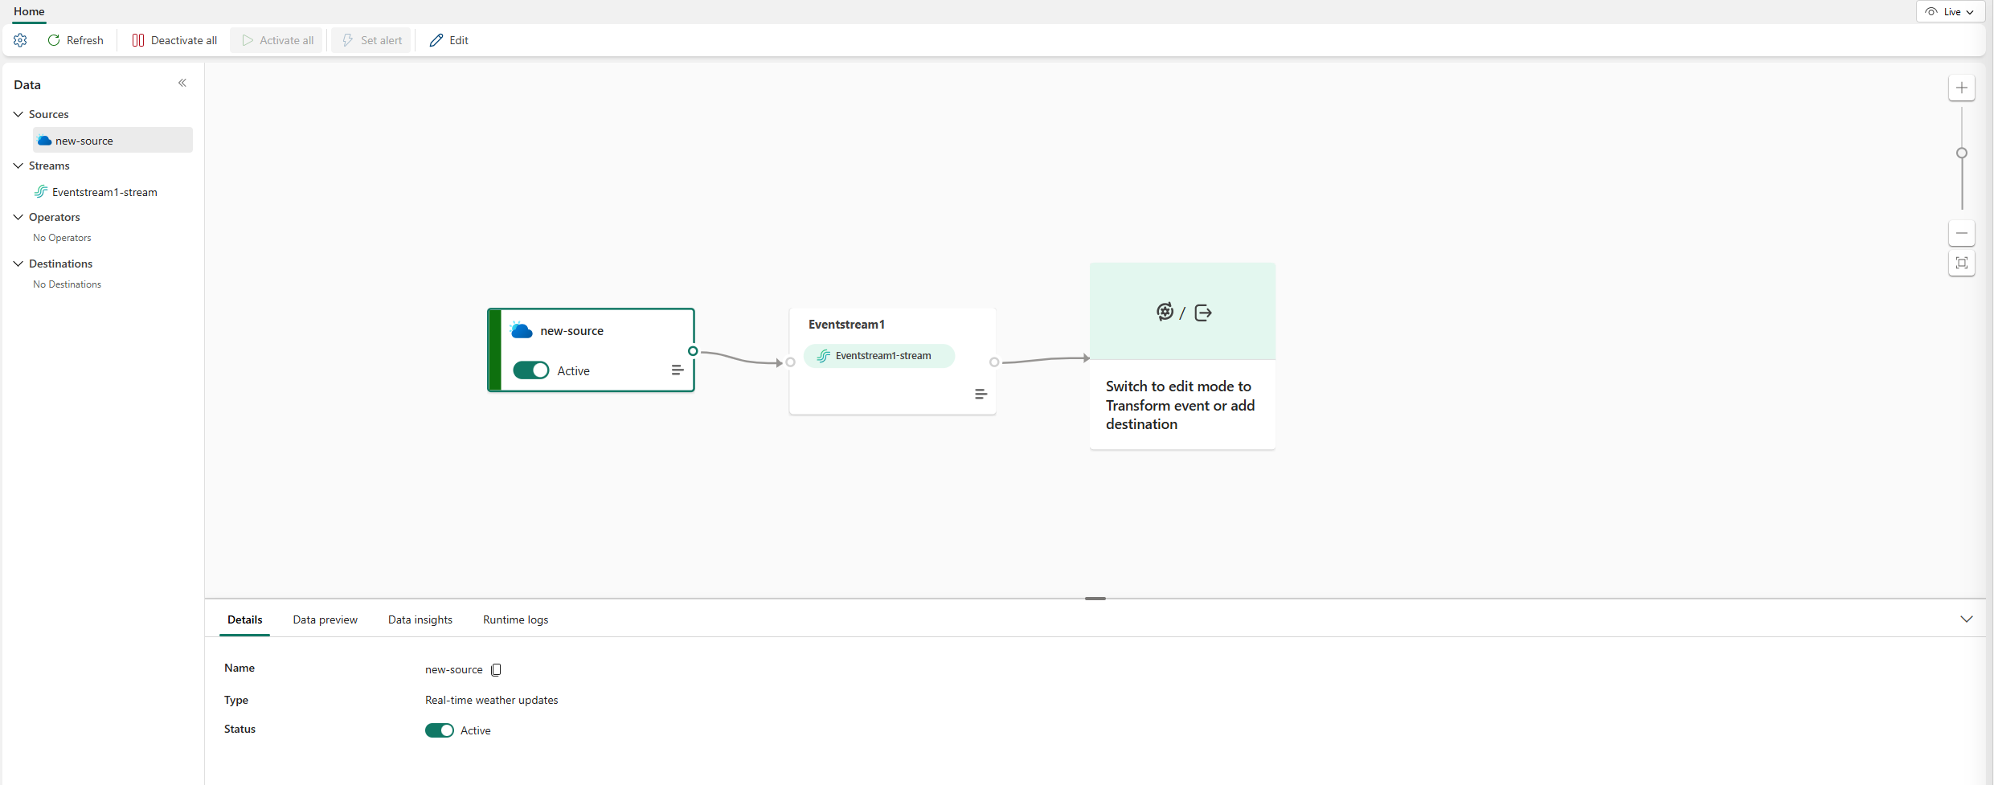1994x785 pixels.
Task: Open the new-source node menu icon
Action: point(677,370)
